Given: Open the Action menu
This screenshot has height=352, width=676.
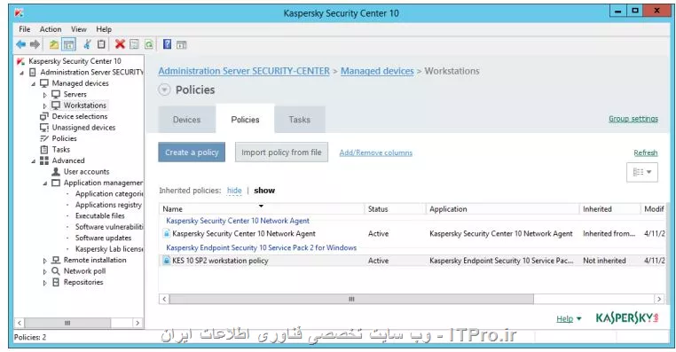Looking at the screenshot, I should click(51, 29).
